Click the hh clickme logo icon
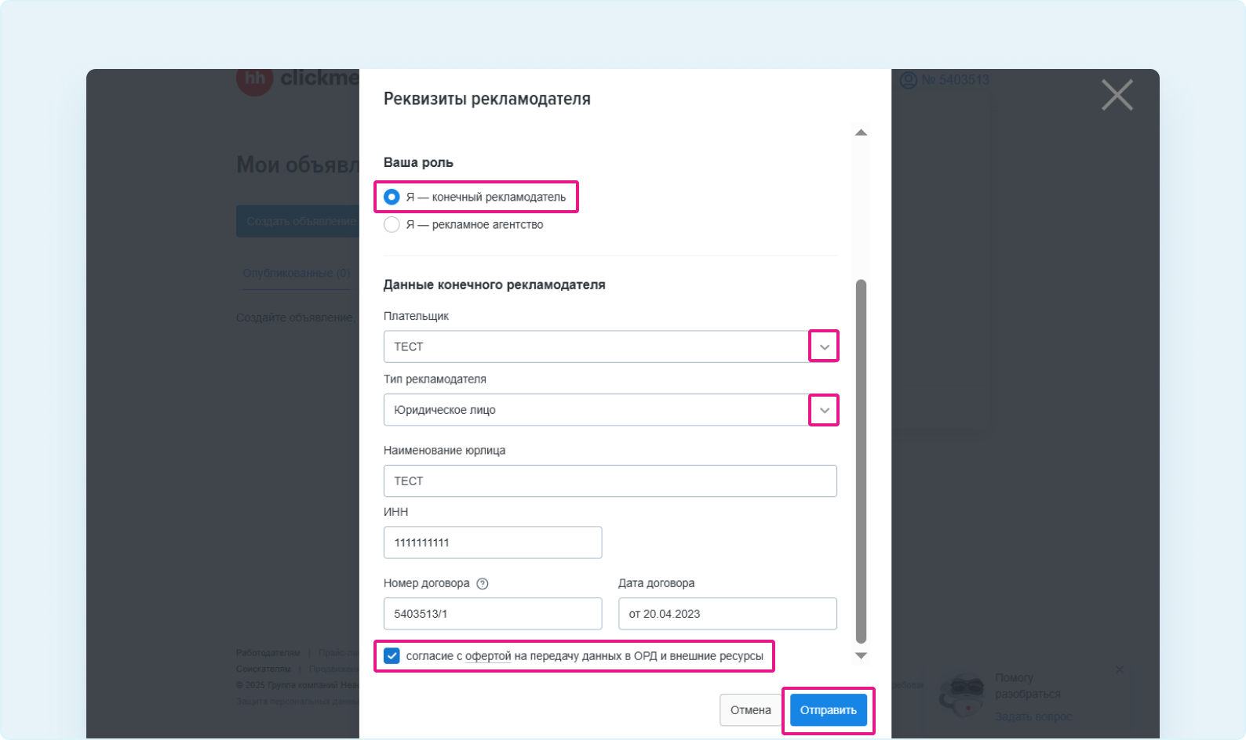Viewport: 1246px width, 740px height. pos(255,80)
